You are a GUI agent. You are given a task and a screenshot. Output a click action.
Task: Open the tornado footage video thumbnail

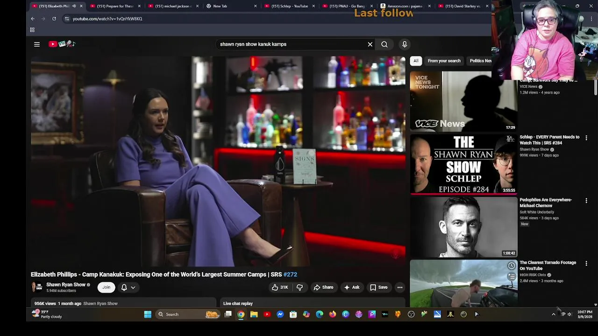point(463,283)
